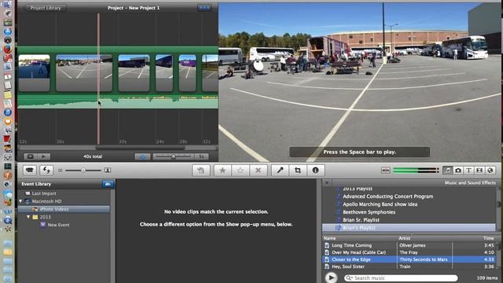
Task: Open the camera import window
Action: [x=30, y=171]
